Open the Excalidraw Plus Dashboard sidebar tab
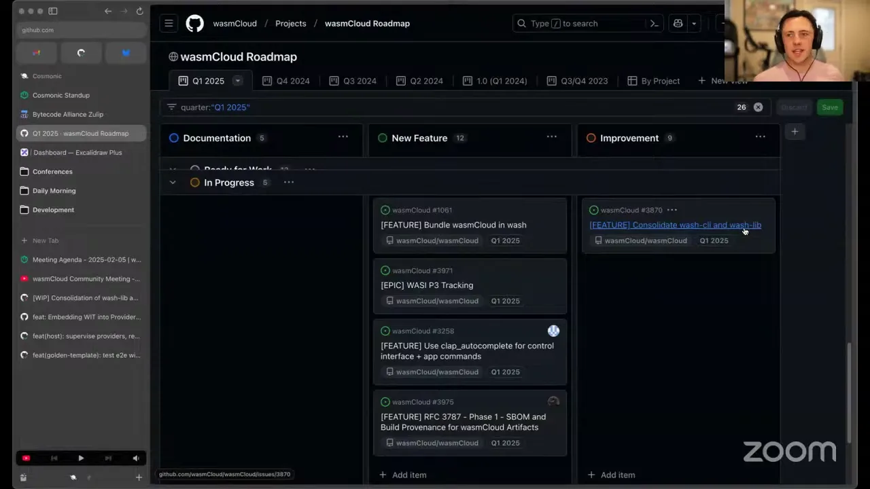The image size is (870, 489). pos(81,152)
